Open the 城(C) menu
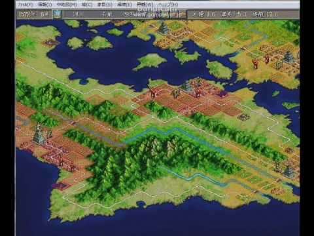 [x=87, y=5]
